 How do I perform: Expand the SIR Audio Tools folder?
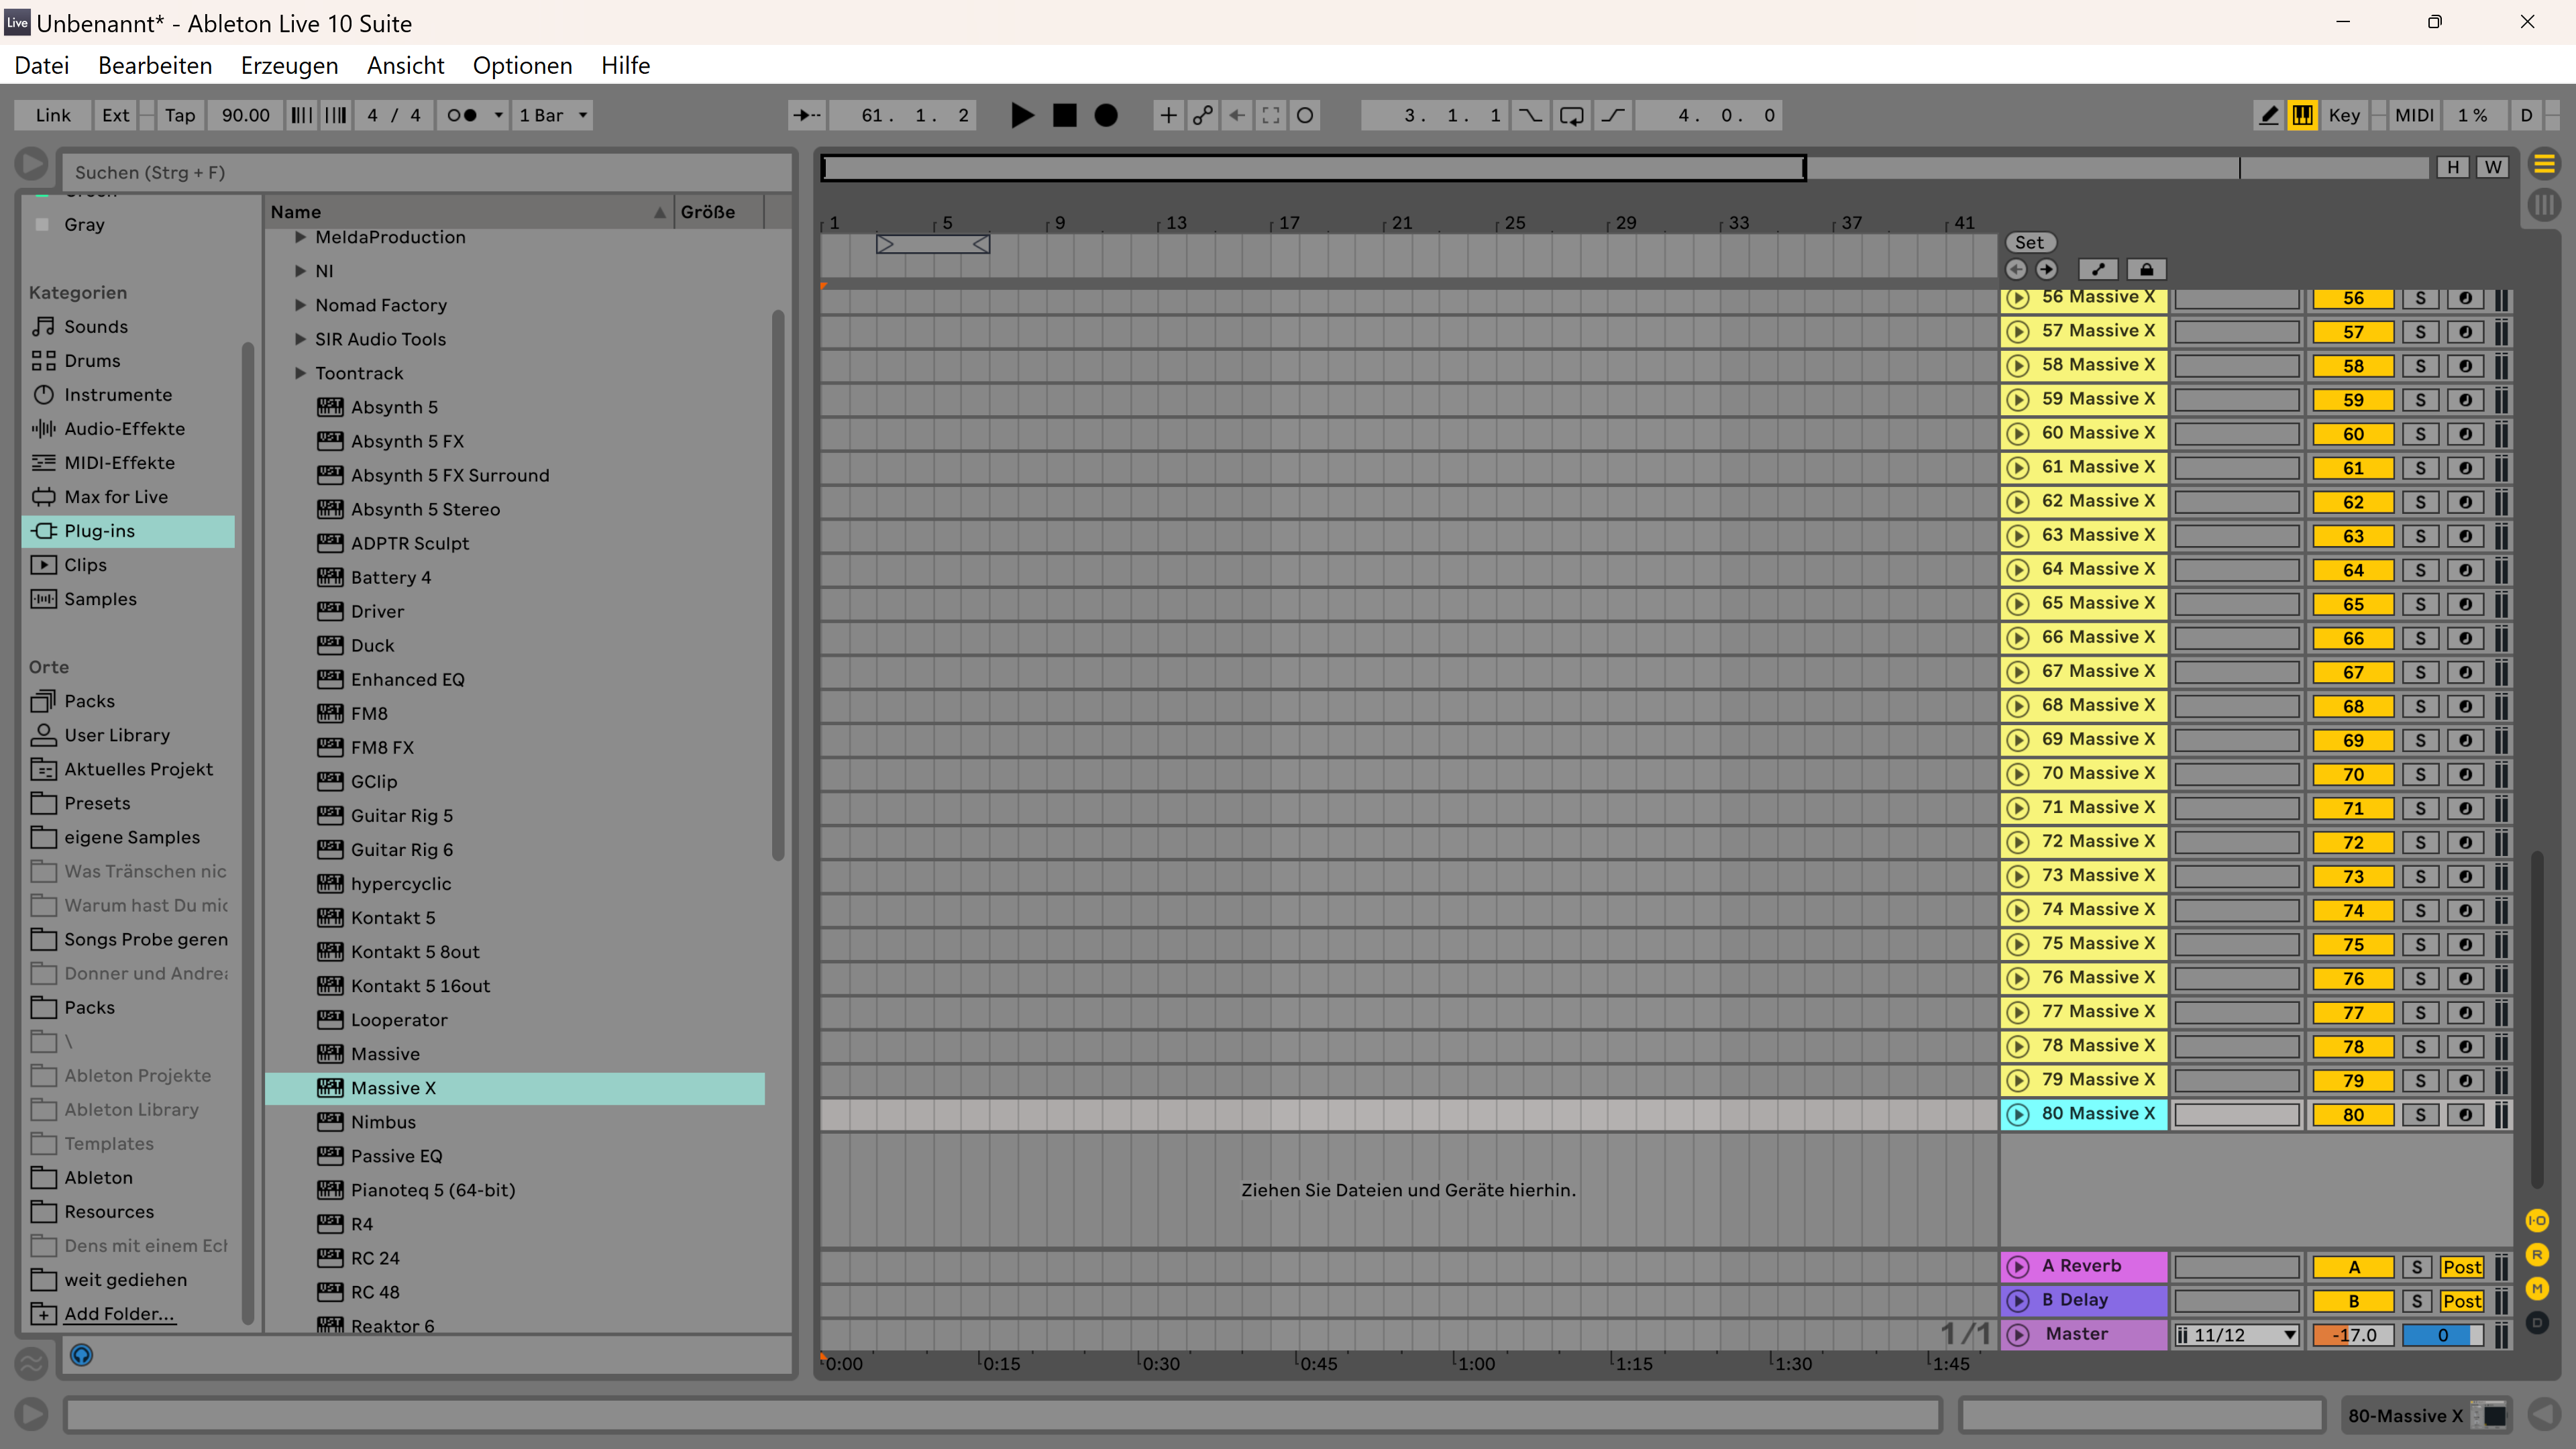[x=300, y=339]
